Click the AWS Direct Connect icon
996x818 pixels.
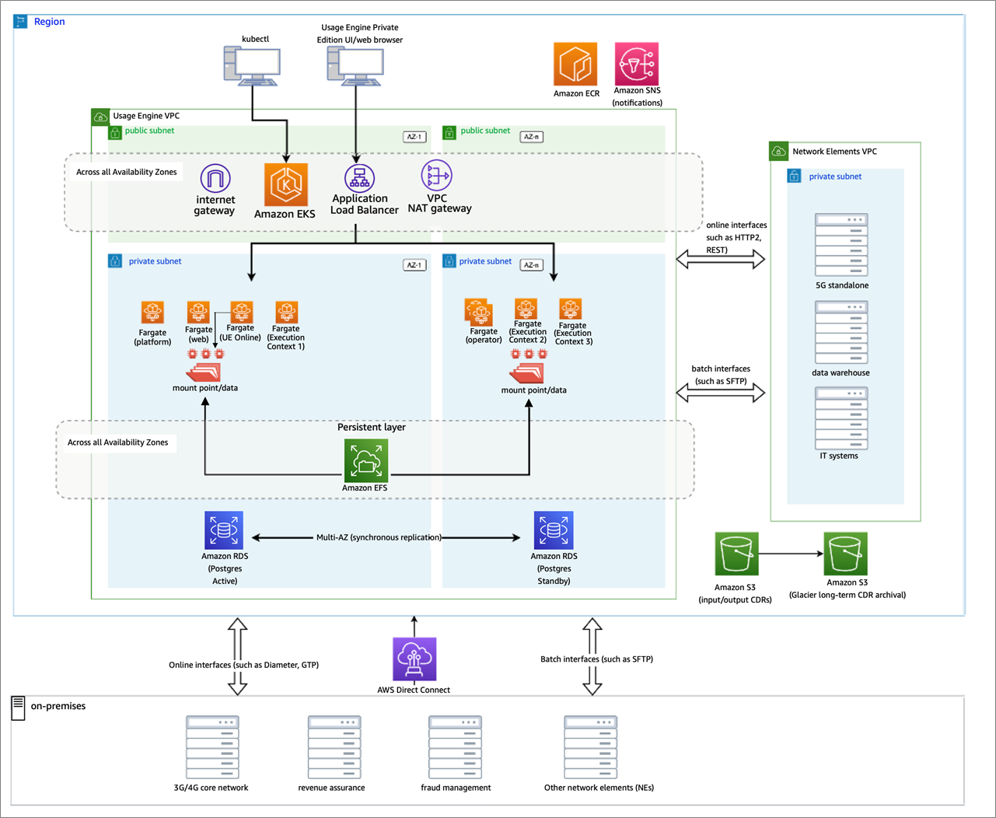point(414,659)
